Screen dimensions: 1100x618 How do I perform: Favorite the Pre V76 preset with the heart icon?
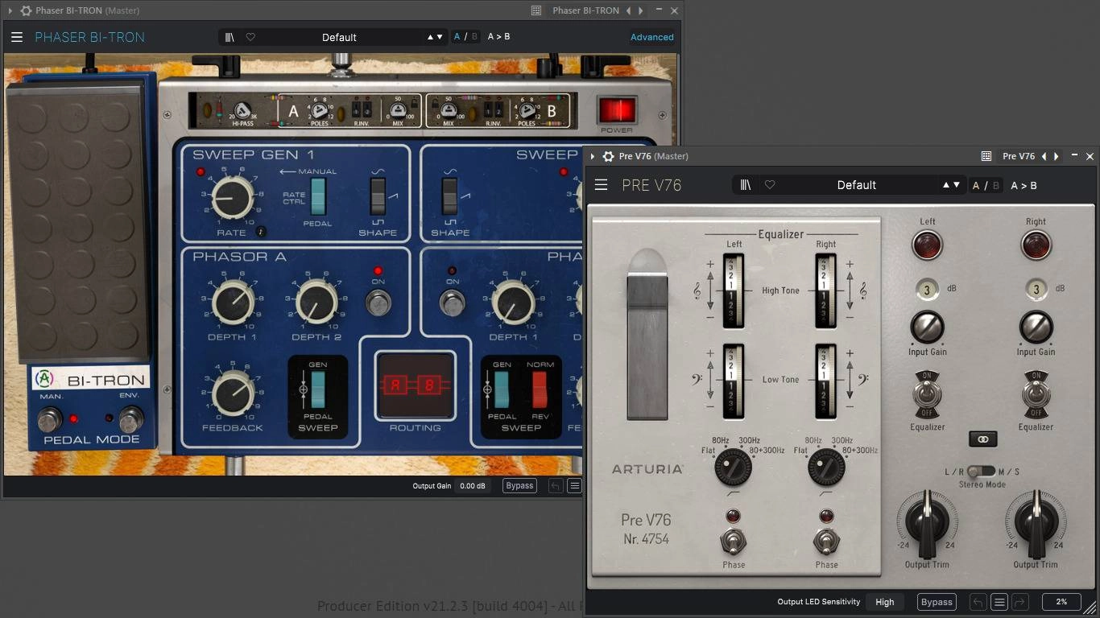click(770, 185)
